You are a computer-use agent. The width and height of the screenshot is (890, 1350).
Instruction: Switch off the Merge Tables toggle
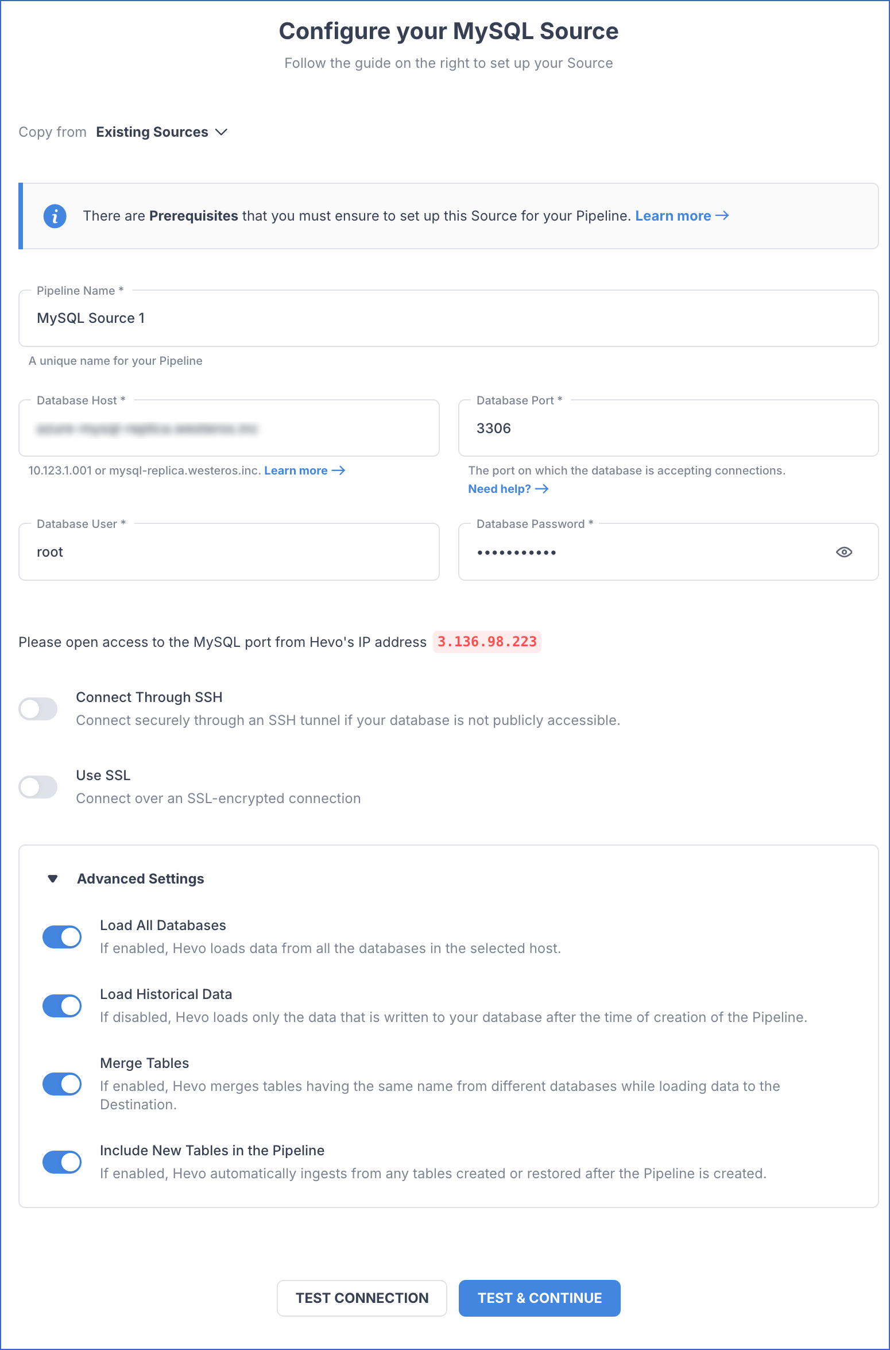tap(62, 1083)
